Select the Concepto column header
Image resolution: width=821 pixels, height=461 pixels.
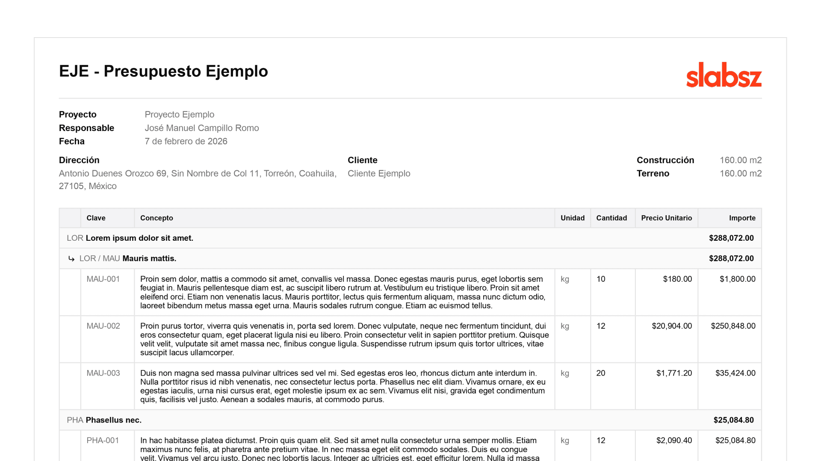pos(157,218)
